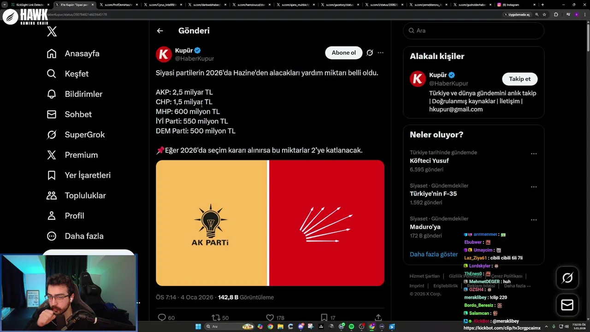This screenshot has width=590, height=332.
Task: Open Köfteci Yusuf trending topic
Action: tap(429, 161)
